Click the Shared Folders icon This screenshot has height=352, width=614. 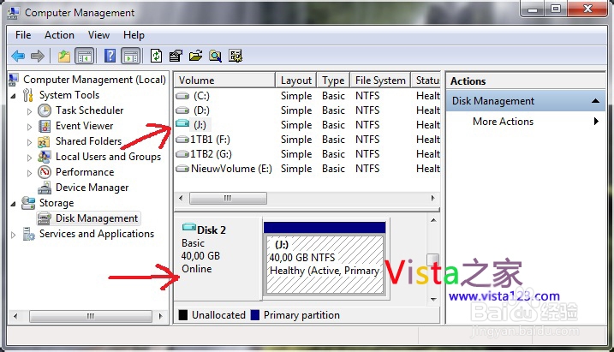(44, 141)
